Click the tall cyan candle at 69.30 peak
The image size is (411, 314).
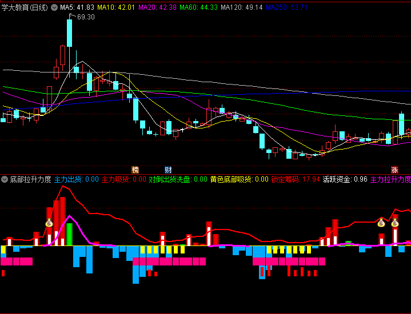coord(70,33)
